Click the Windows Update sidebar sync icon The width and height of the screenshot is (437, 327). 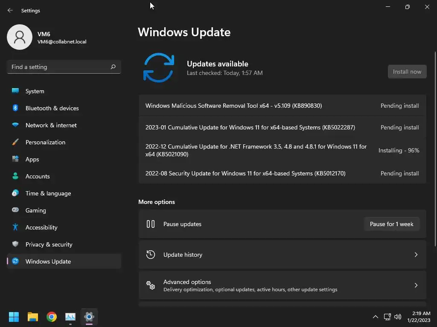(x=15, y=261)
